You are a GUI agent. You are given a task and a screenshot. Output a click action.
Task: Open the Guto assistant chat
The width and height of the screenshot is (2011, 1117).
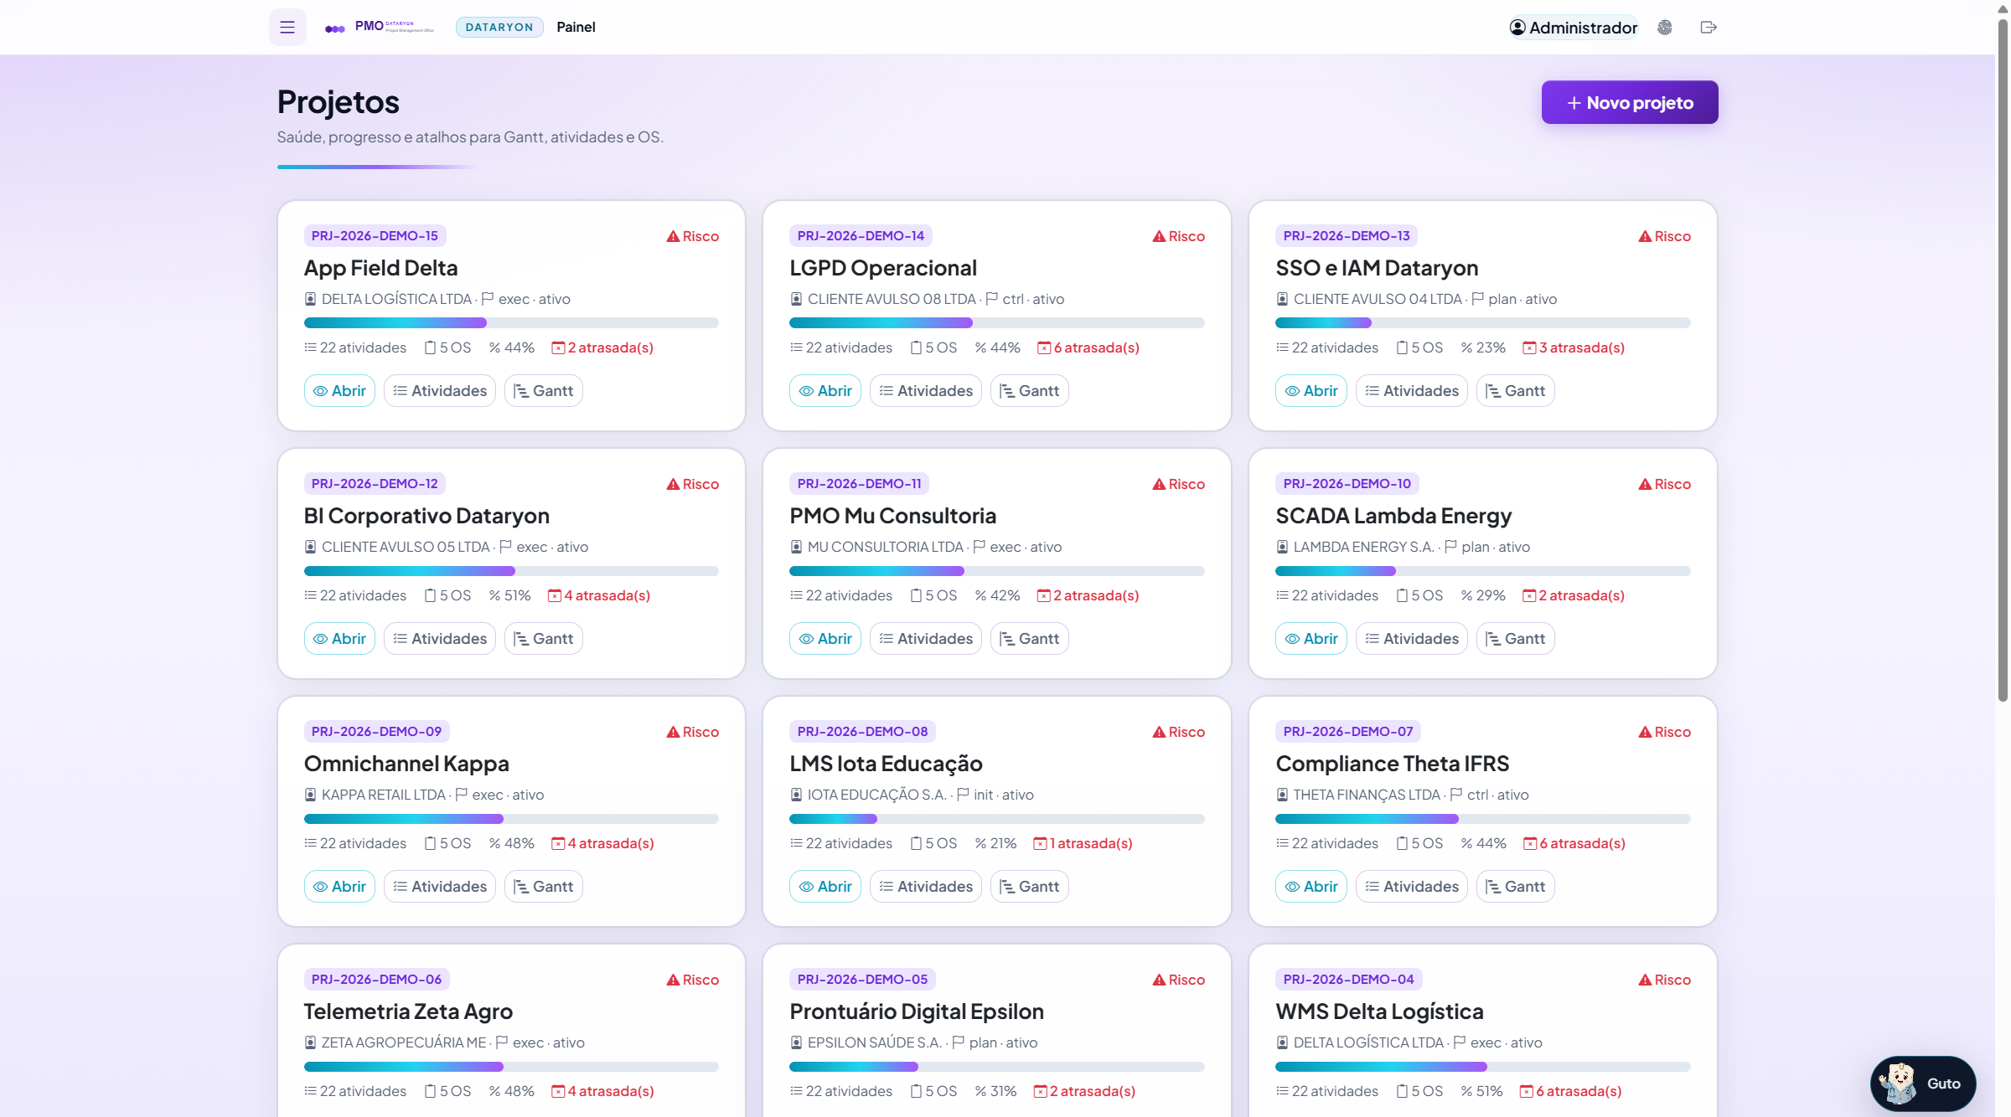pyautogui.click(x=1923, y=1084)
